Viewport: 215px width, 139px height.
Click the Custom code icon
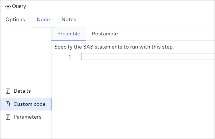click(x=8, y=104)
